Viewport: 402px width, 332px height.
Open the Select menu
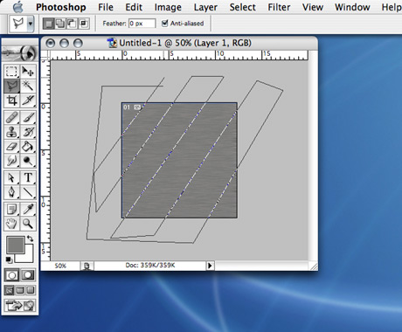coord(242,7)
